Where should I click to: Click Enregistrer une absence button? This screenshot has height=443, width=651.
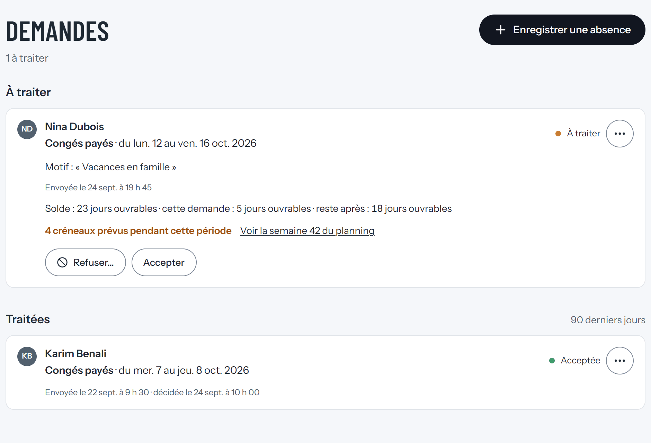[x=562, y=30]
